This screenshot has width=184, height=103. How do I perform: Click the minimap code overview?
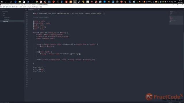[x=176, y=17]
